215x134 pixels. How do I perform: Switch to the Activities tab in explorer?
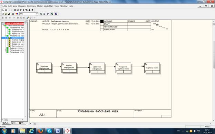click(6, 123)
